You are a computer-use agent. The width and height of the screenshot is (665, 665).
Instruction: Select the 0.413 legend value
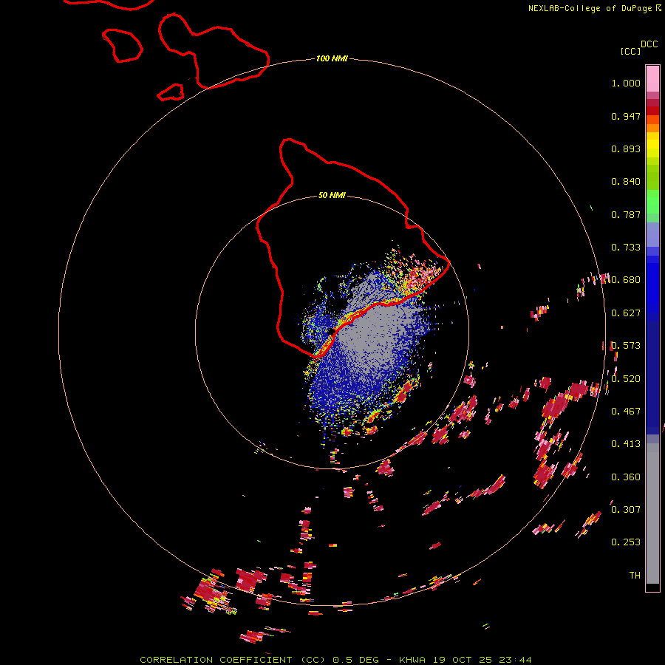[626, 444]
